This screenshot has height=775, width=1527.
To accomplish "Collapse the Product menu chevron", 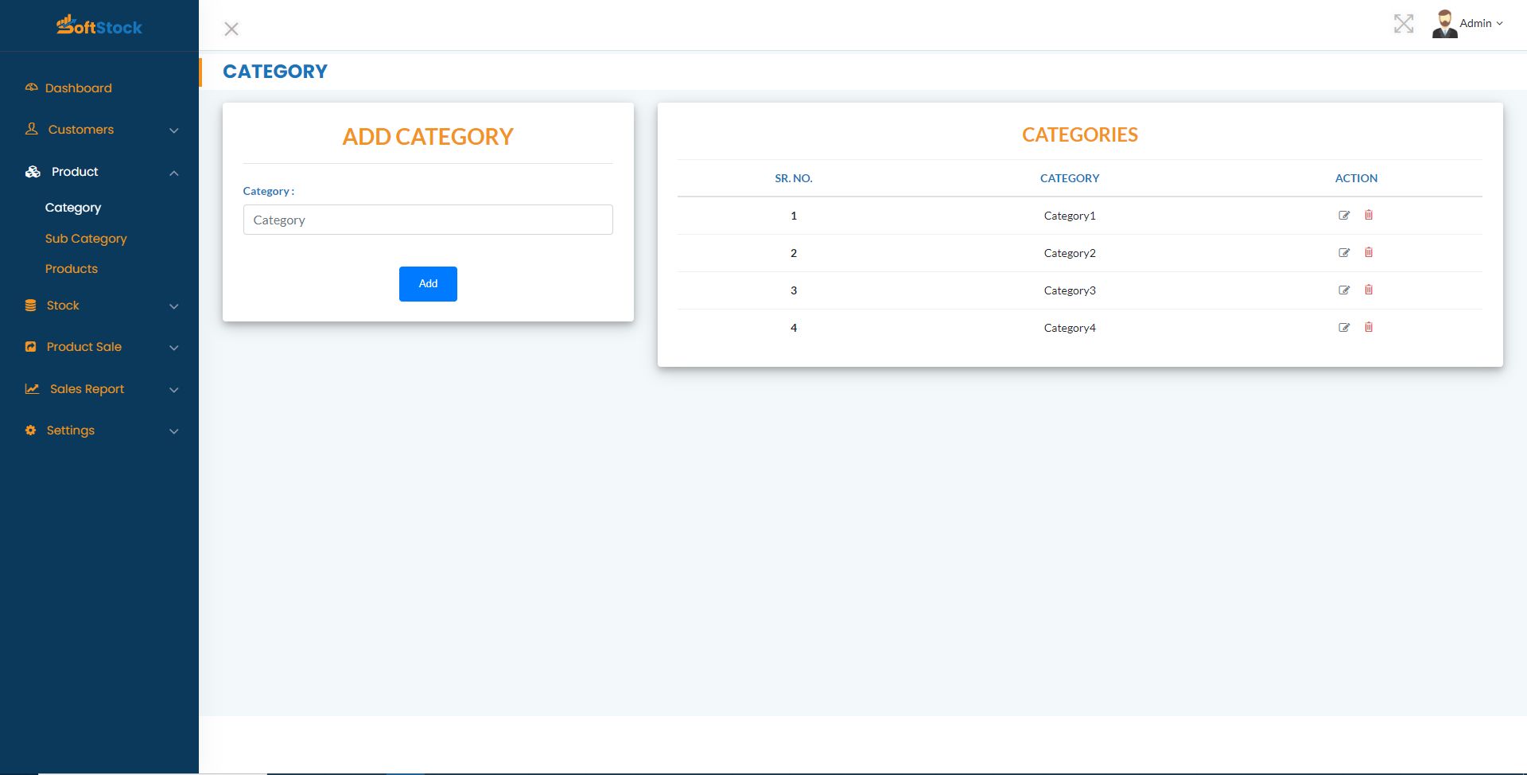I will (x=174, y=173).
